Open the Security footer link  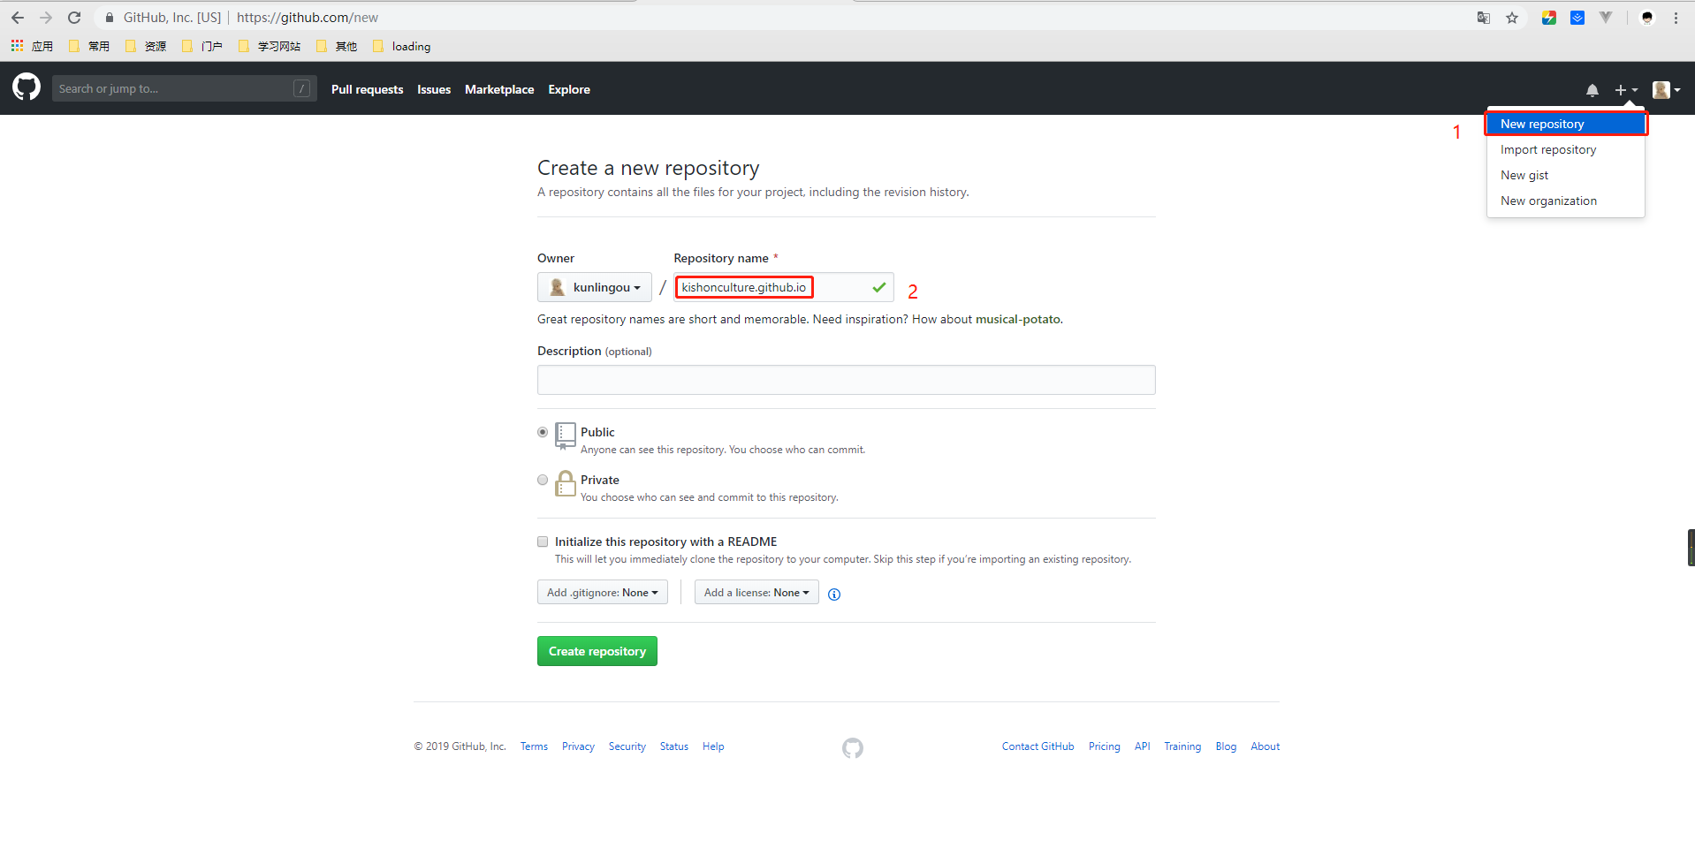point(627,746)
